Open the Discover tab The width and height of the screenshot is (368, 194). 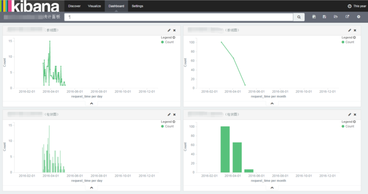point(74,6)
